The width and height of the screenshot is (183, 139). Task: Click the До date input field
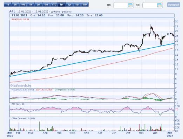click(x=152, y=5)
